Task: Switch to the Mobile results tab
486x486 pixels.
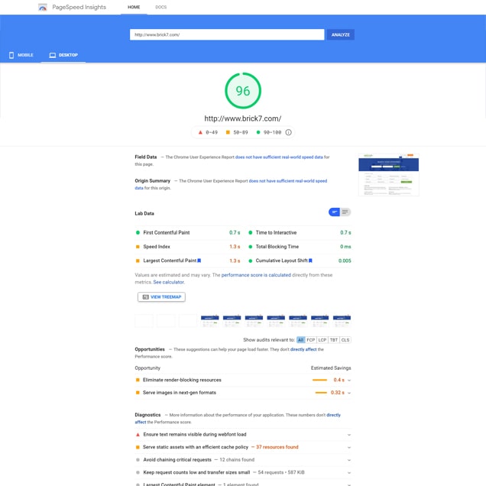Action: [21, 55]
